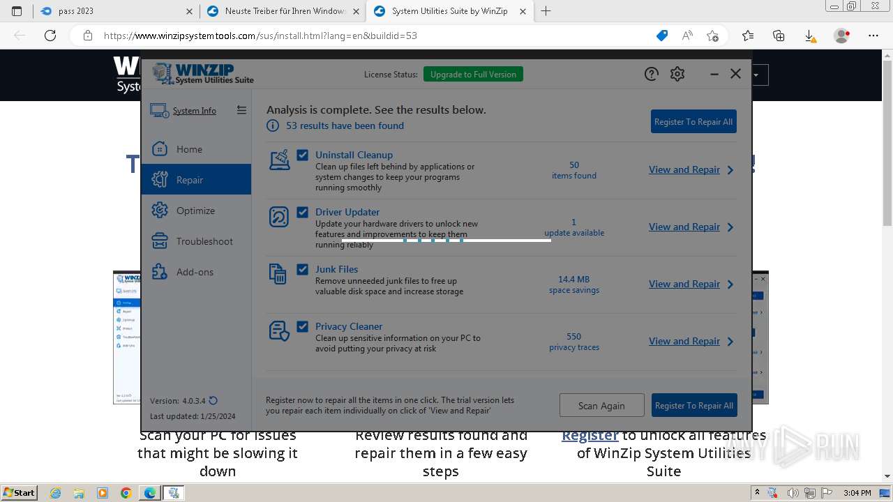Launch Chrome from the taskbar
Viewport: 893px width, 502px height.
pos(126,493)
